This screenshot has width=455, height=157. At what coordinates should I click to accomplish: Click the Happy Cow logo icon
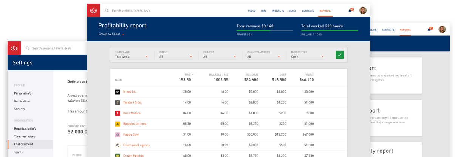tap(118, 134)
